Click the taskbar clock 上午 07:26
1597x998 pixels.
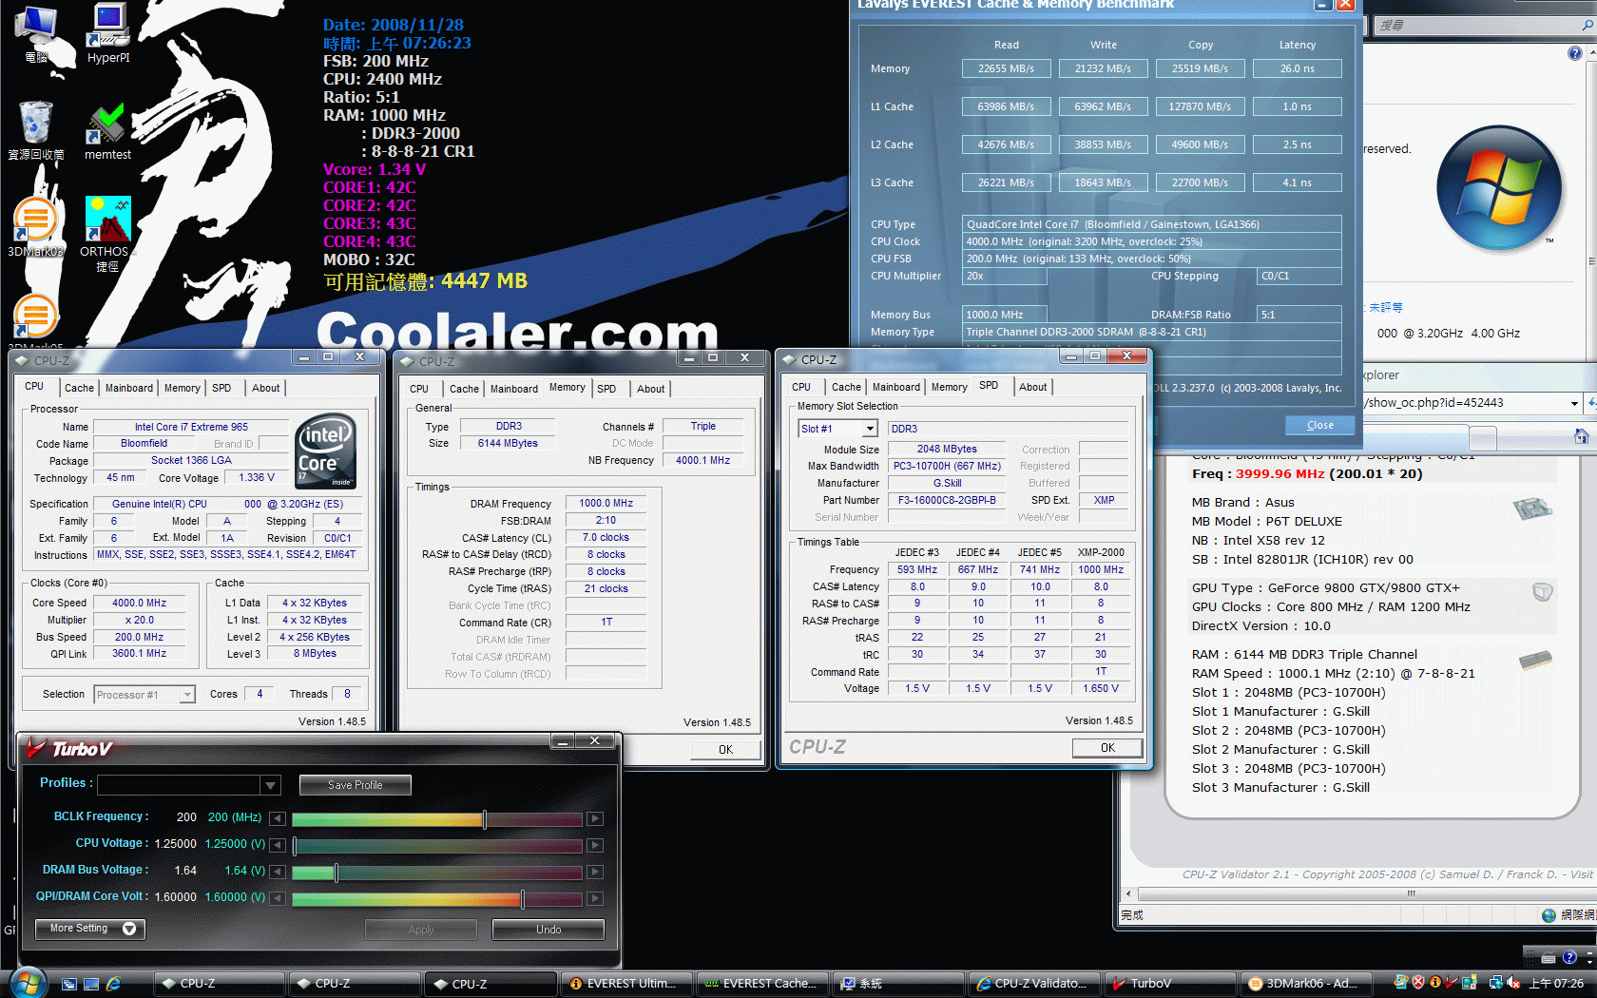1556,984
